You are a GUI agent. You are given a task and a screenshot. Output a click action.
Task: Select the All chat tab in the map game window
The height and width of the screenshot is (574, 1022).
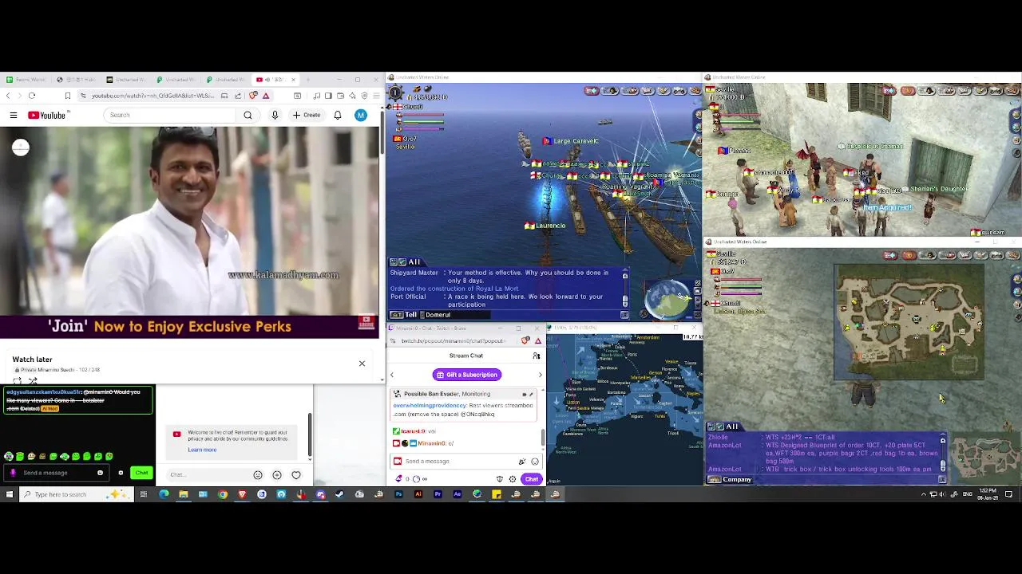[731, 427]
